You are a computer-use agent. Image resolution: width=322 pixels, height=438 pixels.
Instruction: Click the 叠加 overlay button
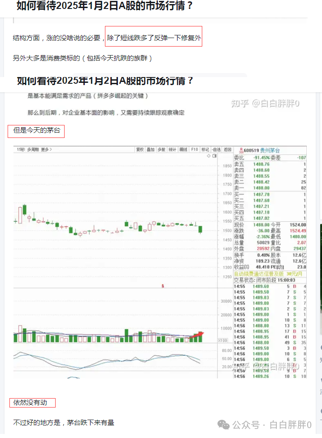[151, 150]
